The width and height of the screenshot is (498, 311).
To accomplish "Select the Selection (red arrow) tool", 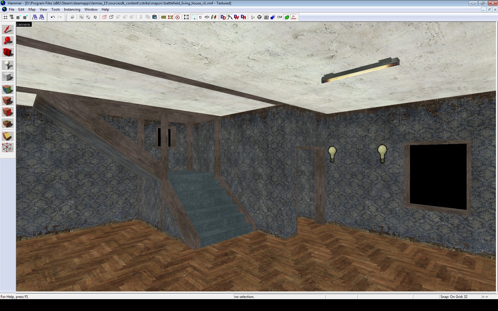I will tap(8, 29).
